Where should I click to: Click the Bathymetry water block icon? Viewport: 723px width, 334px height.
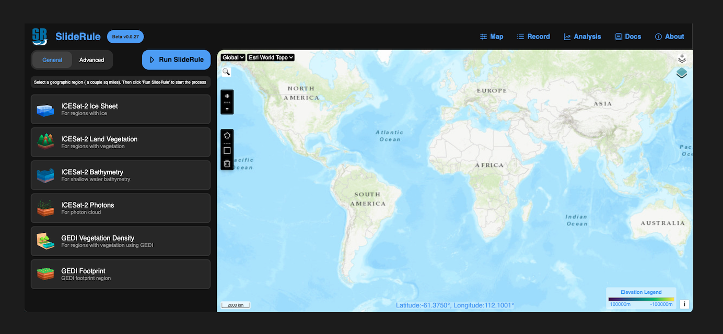(x=45, y=175)
